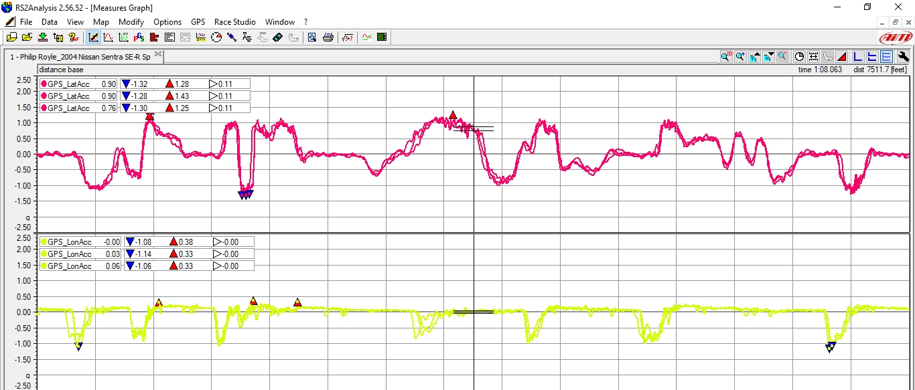Viewport: 915px width, 390px height.
Task: Toggle the red triangle graph button
Action: [842, 56]
